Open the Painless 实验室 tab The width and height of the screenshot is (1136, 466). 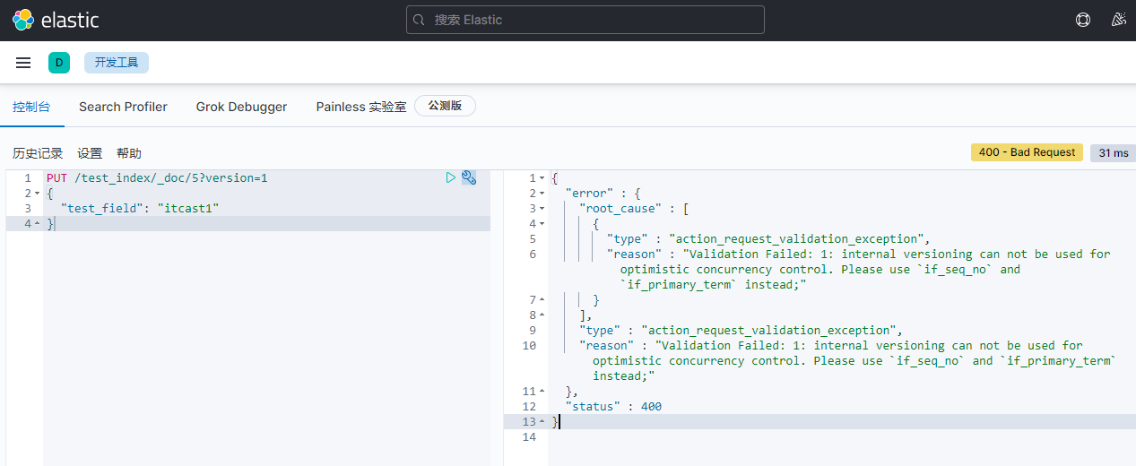(360, 107)
